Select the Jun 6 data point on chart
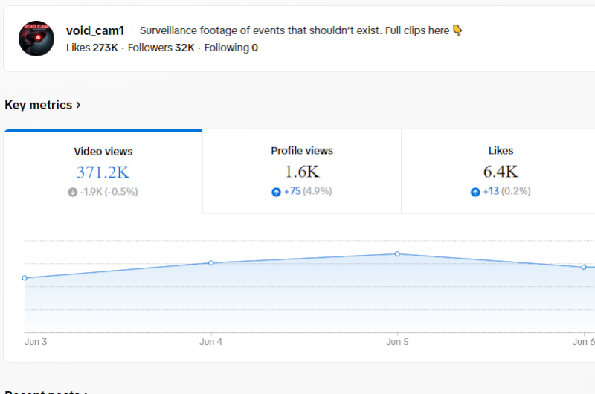Image resolution: width=595 pixels, height=394 pixels. click(584, 267)
